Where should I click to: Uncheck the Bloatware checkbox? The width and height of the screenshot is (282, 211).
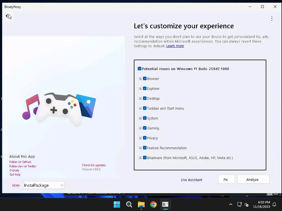[x=145, y=158]
